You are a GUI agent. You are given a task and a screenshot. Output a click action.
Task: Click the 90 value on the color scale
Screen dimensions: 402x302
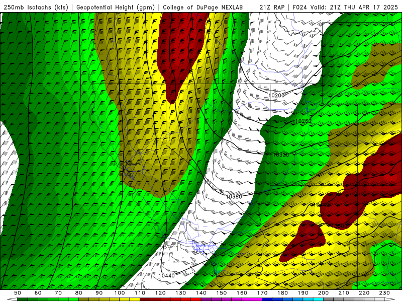click(99, 293)
